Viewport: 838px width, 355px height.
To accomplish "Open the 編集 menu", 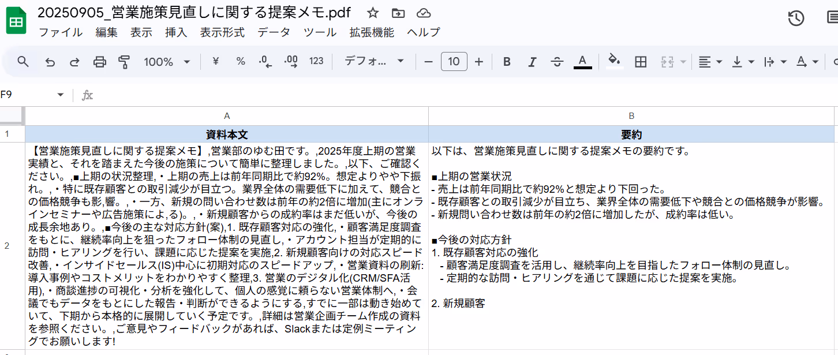I will pyautogui.click(x=106, y=32).
